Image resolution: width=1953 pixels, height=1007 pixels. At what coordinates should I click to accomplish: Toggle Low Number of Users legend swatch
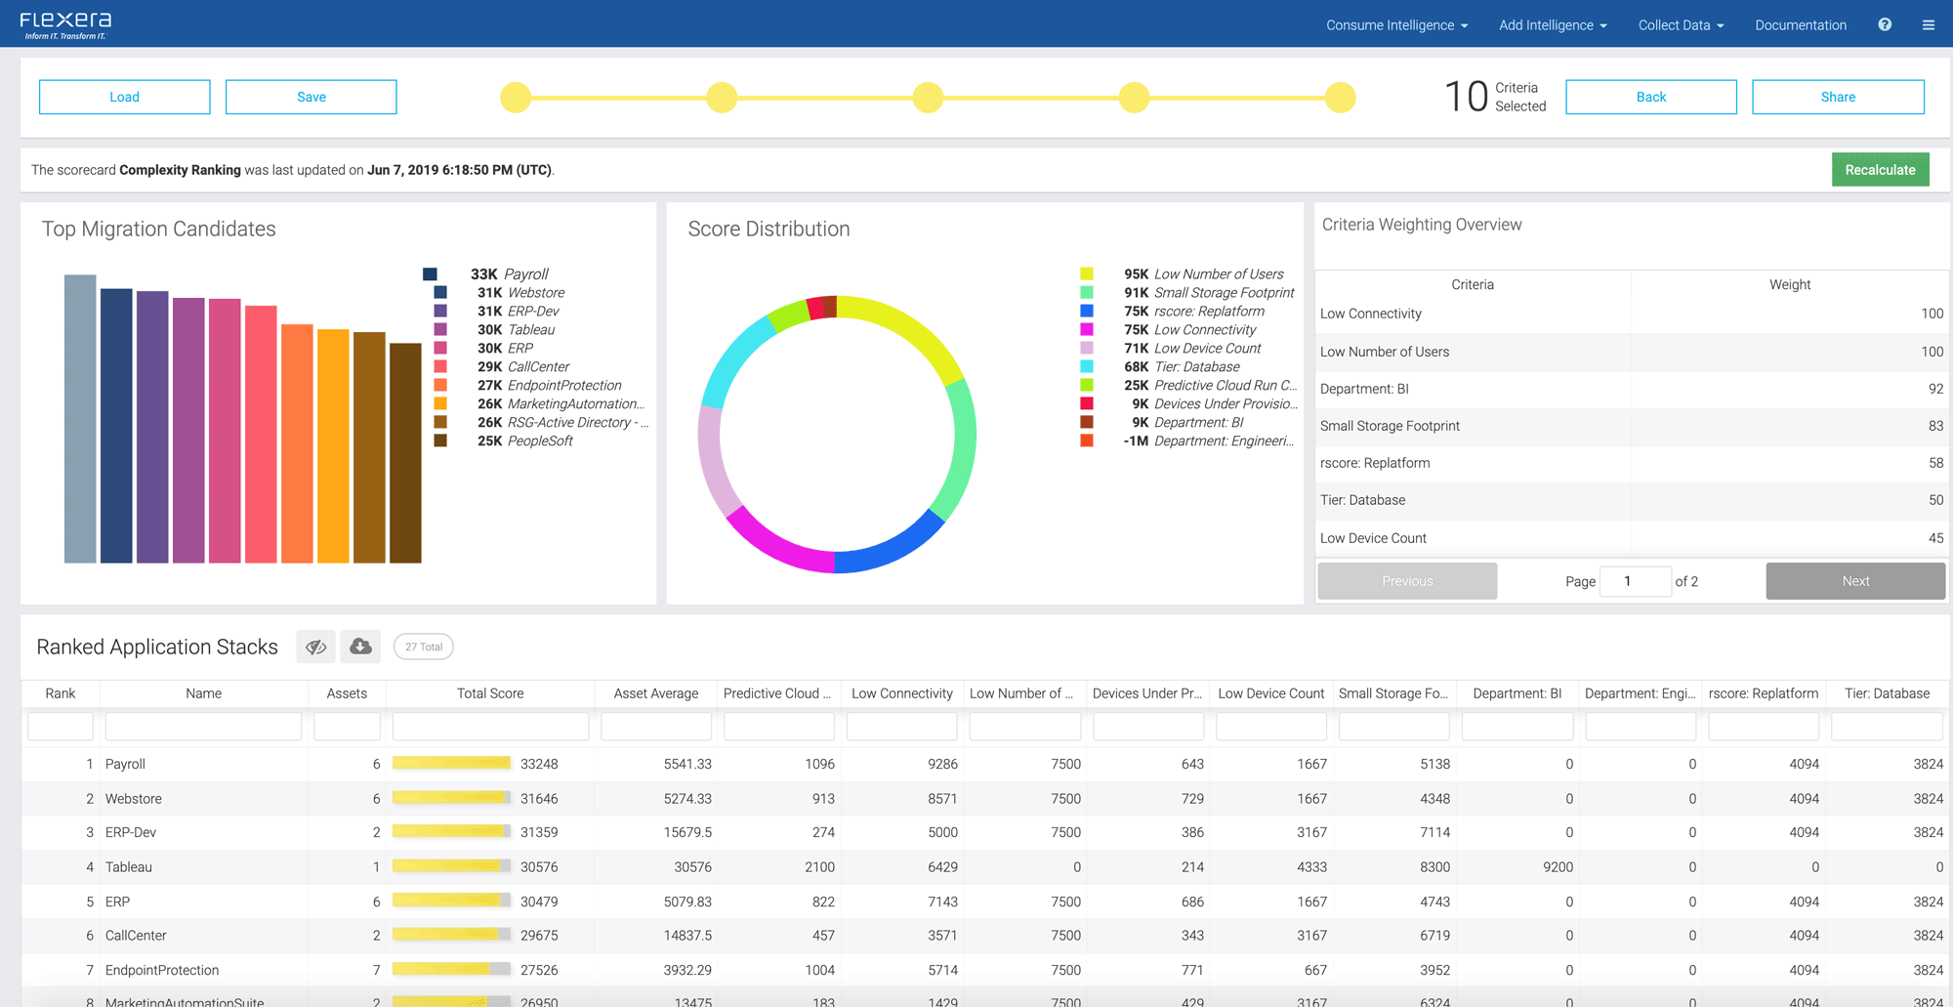coord(1086,274)
